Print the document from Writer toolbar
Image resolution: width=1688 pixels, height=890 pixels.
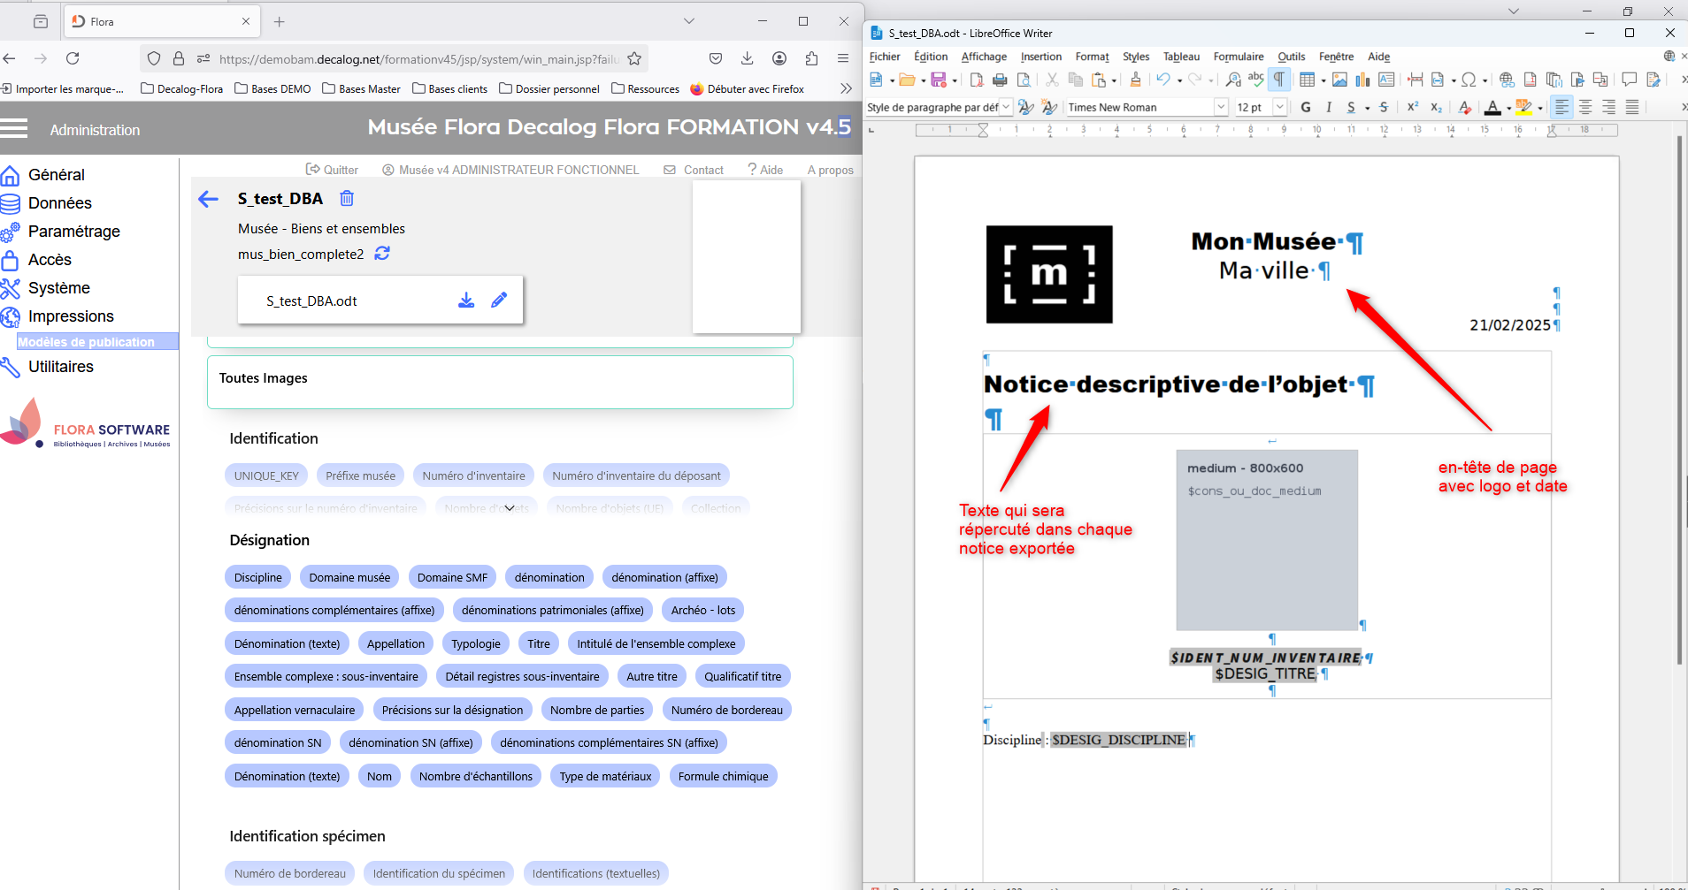tap(1000, 80)
